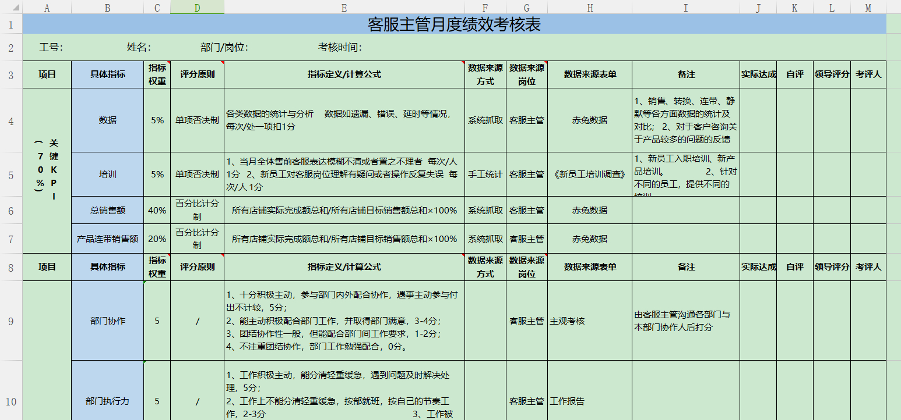Select the 《新员工培训调查》 cell
This screenshot has width=901, height=420.
coord(590,174)
